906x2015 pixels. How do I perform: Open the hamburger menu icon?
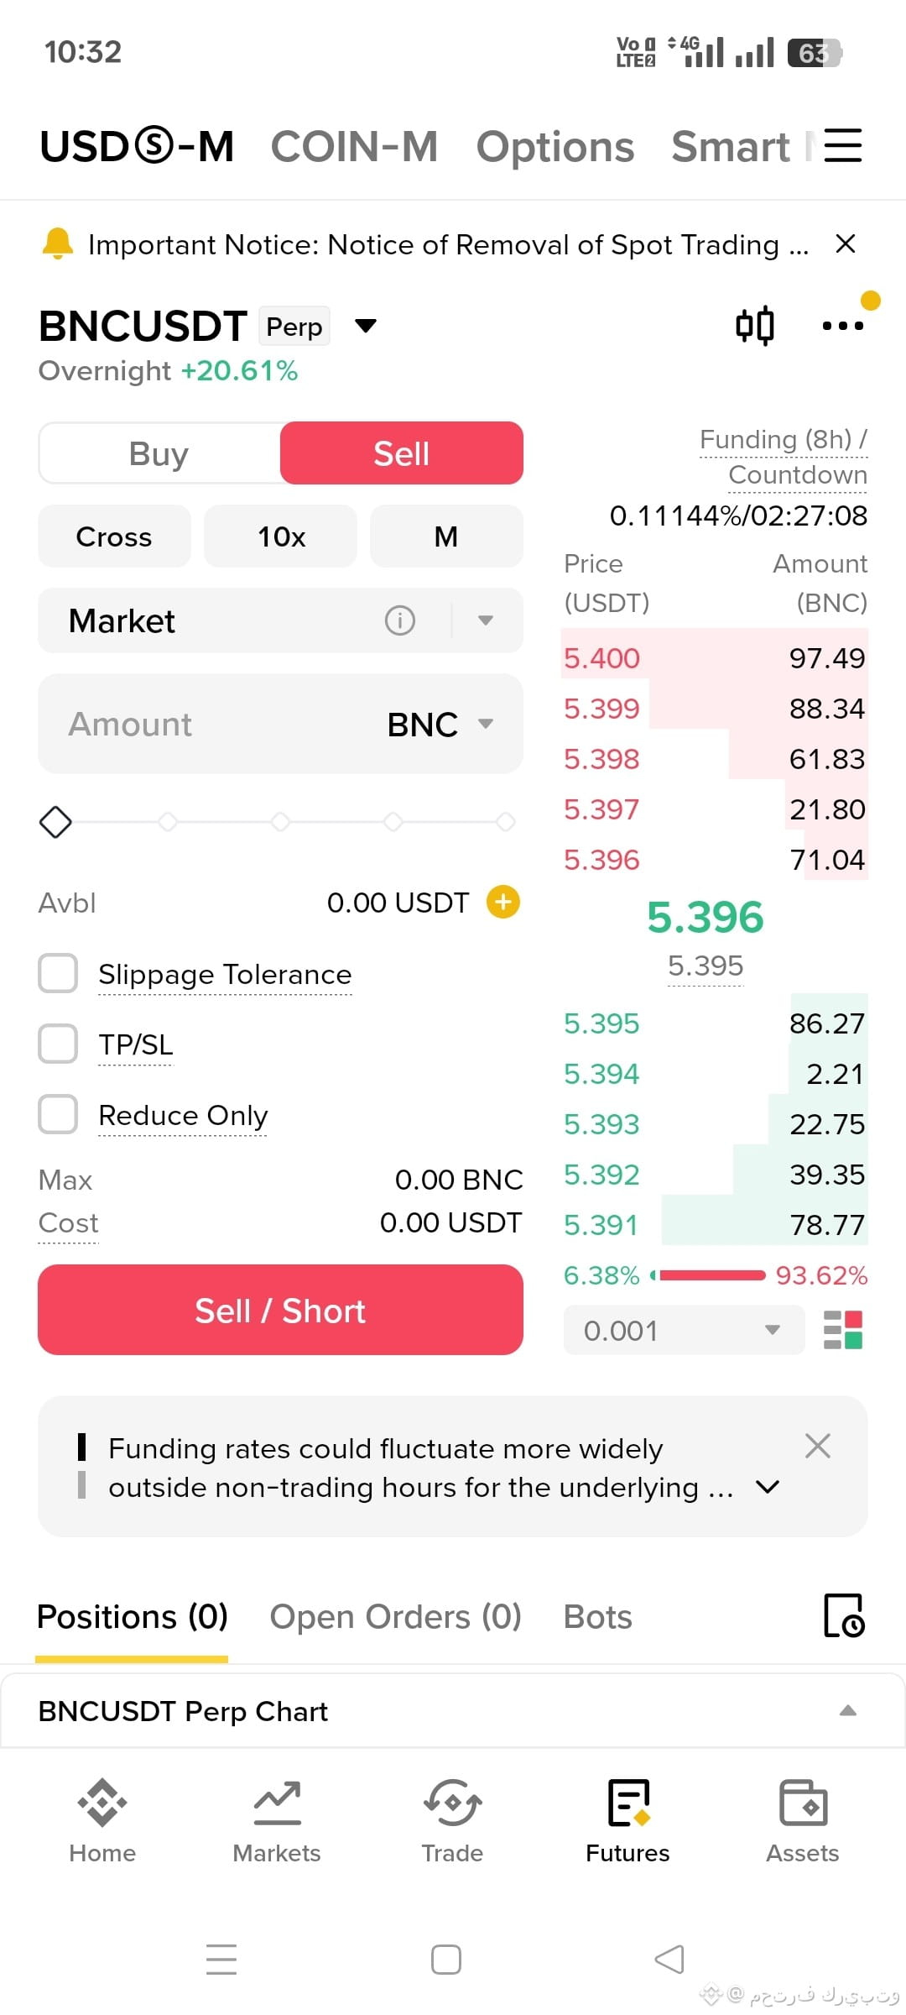(843, 145)
